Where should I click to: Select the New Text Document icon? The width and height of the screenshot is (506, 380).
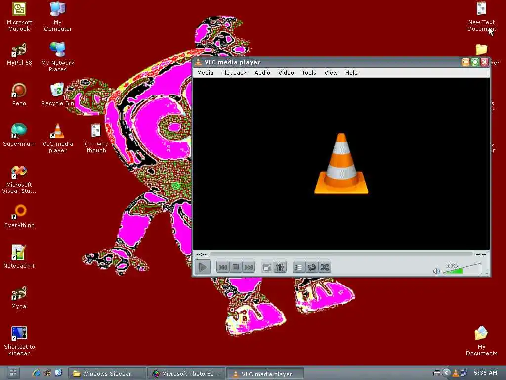pyautogui.click(x=481, y=16)
